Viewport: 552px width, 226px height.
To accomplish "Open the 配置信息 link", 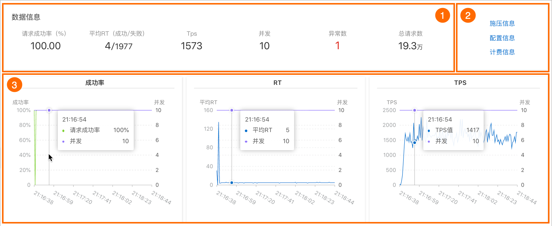I will click(x=502, y=38).
